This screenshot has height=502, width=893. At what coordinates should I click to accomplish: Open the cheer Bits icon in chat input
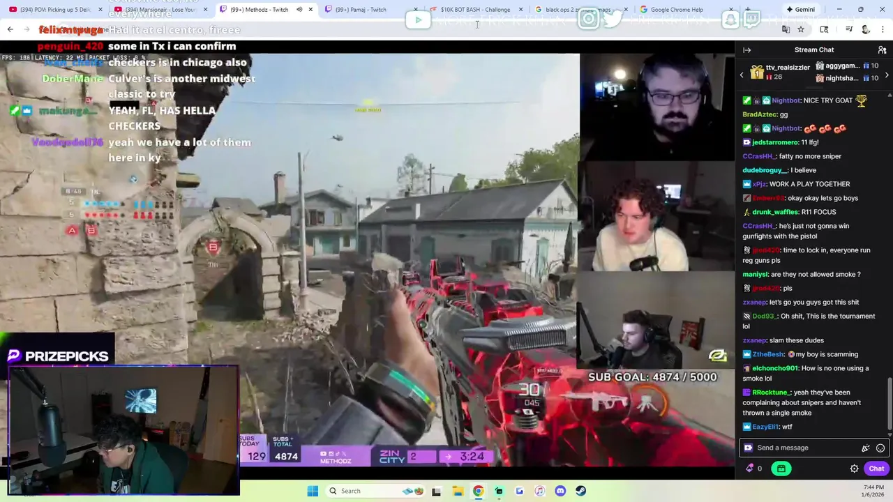pyautogui.click(x=866, y=448)
